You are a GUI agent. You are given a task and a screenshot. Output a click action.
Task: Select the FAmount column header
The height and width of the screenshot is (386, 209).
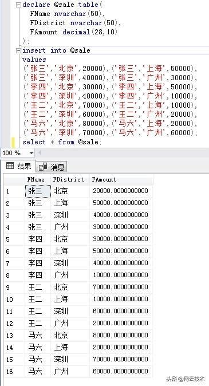[x=121, y=179]
